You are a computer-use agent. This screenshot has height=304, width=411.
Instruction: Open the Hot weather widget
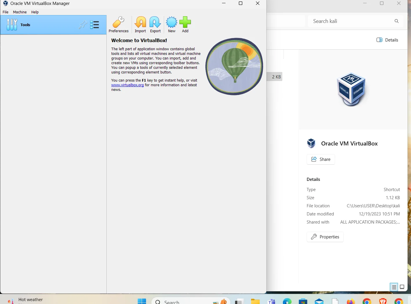(26, 301)
